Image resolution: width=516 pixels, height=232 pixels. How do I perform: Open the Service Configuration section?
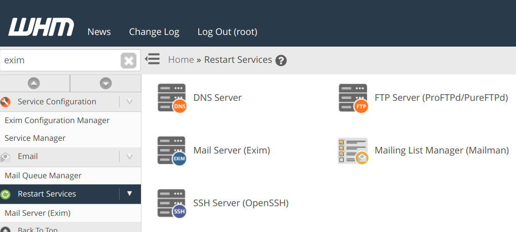click(57, 102)
